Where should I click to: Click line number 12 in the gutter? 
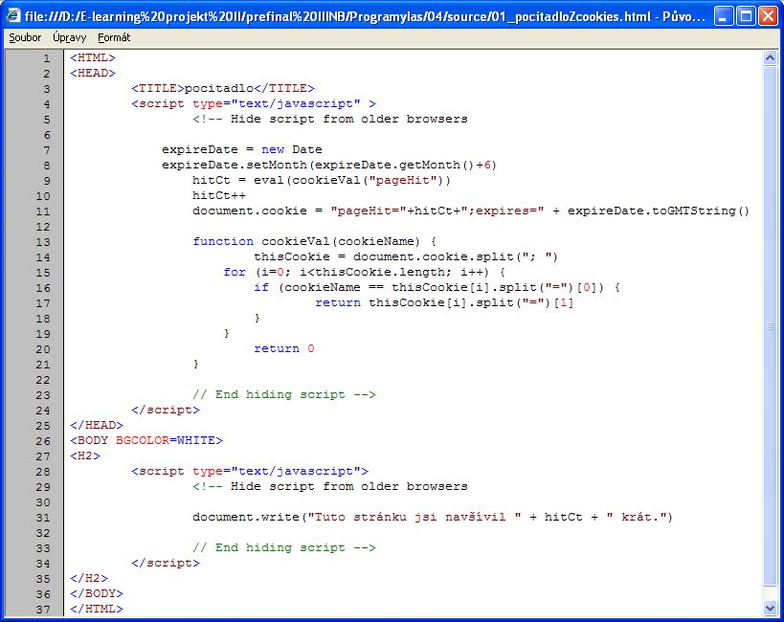(43, 227)
